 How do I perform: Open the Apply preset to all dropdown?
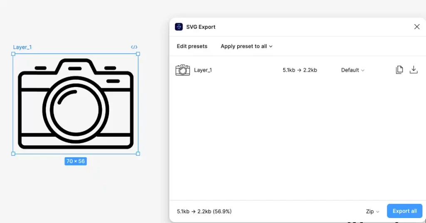[246, 46]
